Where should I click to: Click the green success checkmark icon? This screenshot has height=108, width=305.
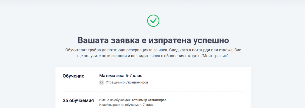pyautogui.click(x=153, y=21)
